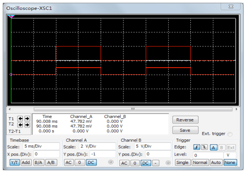This screenshot has width=246, height=173.
Task: Select None trigger mode
Action: click(x=230, y=162)
